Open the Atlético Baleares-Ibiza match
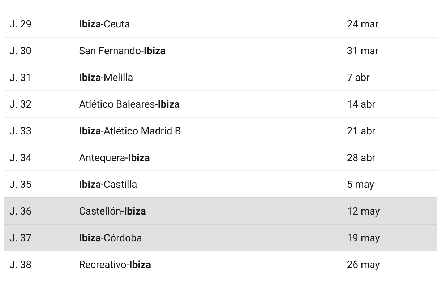Viewport: 441px width, 281px height. pos(129,104)
